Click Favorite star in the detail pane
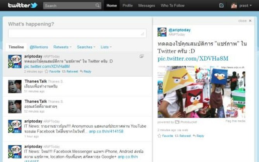 coord(159,136)
